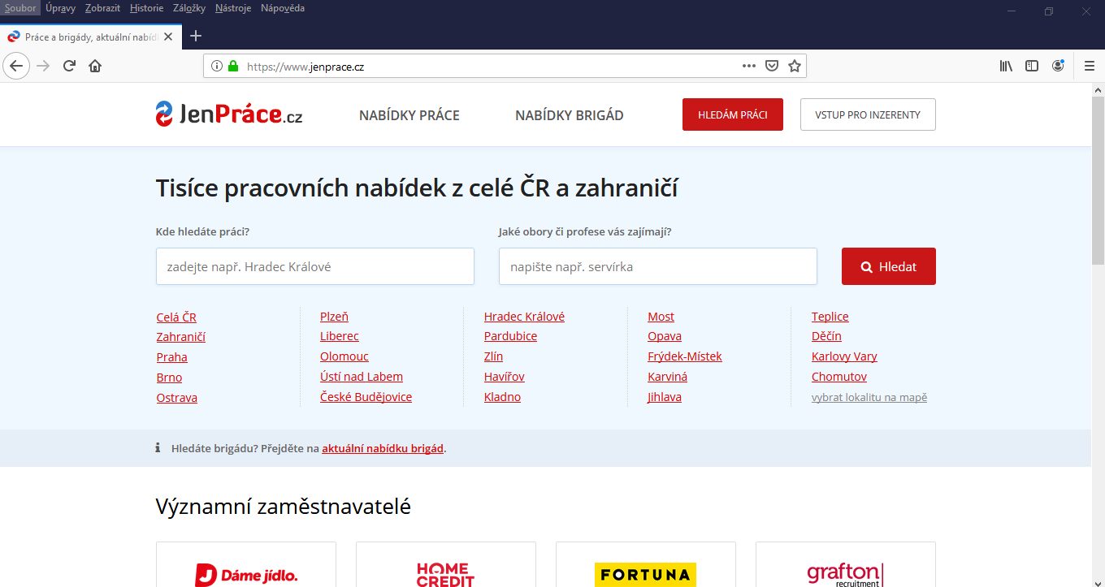Screen dimensions: 1105x587
Task: Click the JenPráce.cz logo
Action: (229, 114)
